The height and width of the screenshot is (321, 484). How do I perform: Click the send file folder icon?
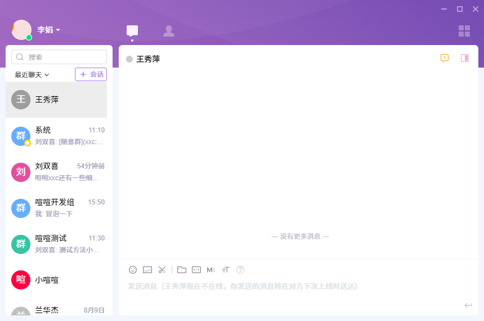click(x=182, y=270)
